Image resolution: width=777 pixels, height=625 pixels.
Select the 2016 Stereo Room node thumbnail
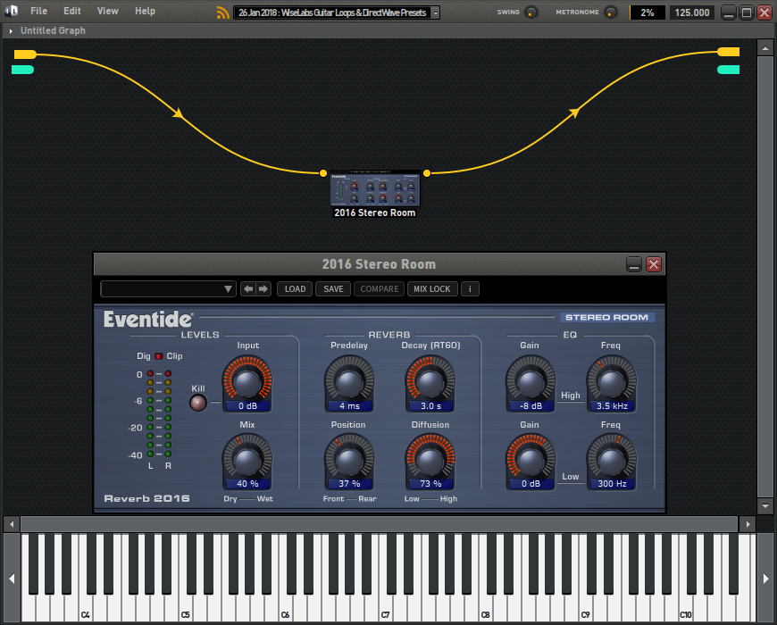pyautogui.click(x=375, y=188)
